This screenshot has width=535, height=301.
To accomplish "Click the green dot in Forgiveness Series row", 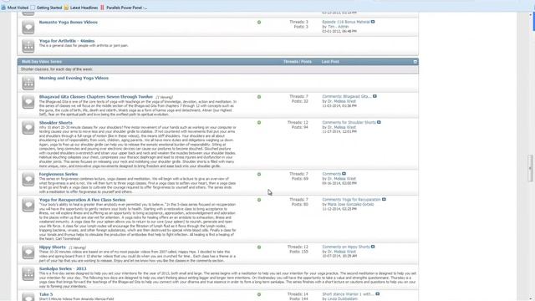I will (x=259, y=175).
